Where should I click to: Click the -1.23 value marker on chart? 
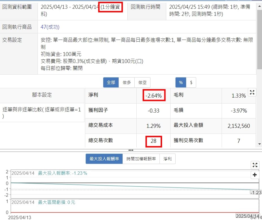point(256,193)
